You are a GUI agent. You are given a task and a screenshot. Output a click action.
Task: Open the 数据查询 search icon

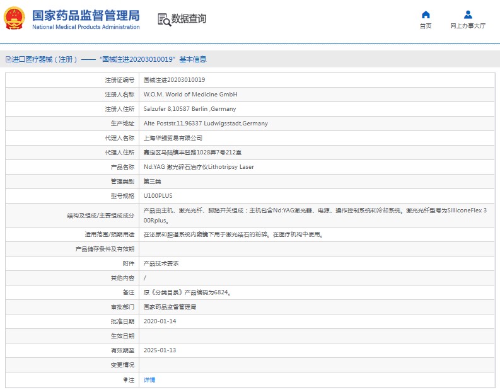[164, 20]
